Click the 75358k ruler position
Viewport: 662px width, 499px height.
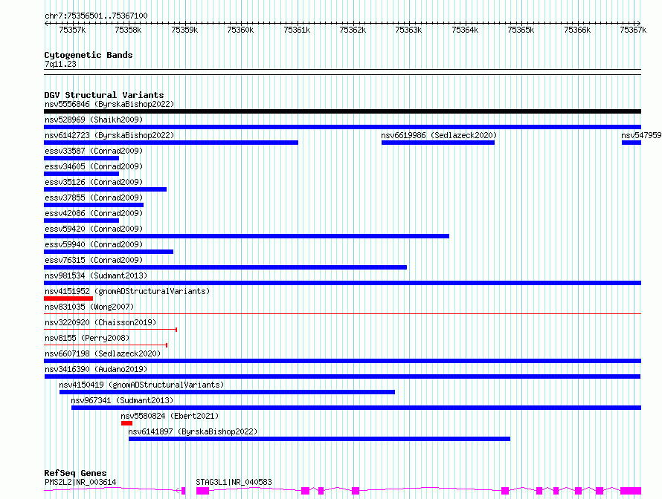click(x=129, y=30)
